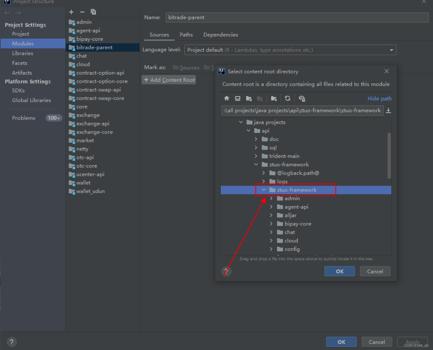
Task: Click Add Content Root button
Action: (x=169, y=80)
